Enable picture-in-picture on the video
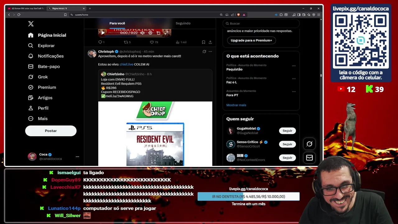The width and height of the screenshot is (398, 224). pyautogui.click(x=158, y=33)
